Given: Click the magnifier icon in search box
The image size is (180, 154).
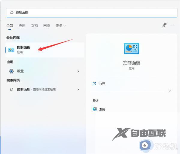Looking at the screenshot, I should coord(12,13).
